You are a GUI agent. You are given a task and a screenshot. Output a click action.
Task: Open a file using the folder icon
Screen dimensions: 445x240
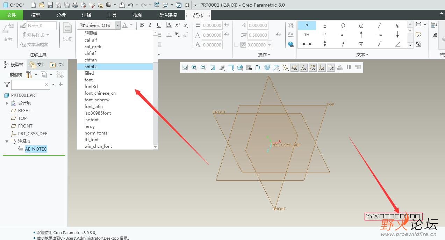(x=42, y=5)
